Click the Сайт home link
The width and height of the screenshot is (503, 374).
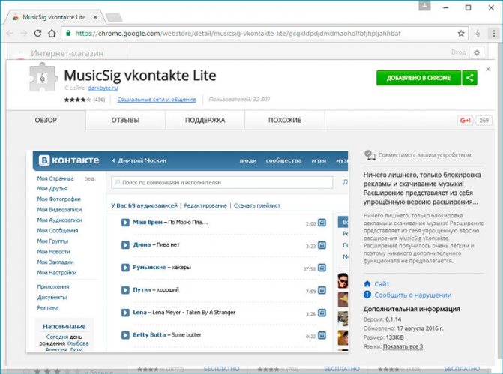(x=382, y=284)
